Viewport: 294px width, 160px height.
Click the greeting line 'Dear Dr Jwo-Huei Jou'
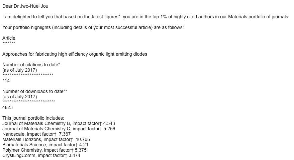(x=25, y=6)
